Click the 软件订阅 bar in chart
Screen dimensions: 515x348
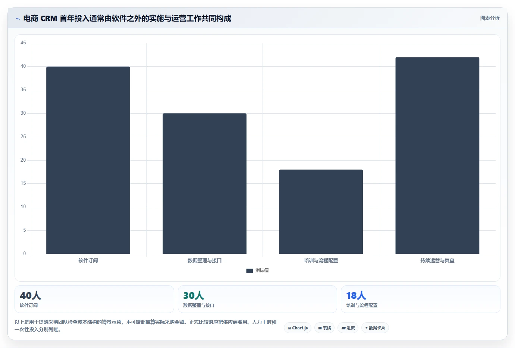point(88,160)
